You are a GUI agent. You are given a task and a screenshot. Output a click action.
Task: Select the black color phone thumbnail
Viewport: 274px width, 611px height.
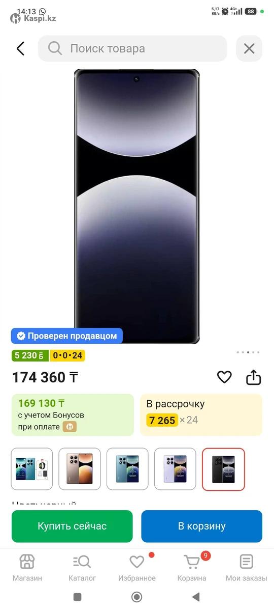point(223,469)
